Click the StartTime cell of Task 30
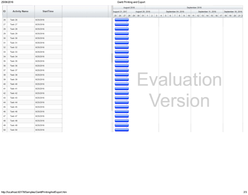 (48, 38)
